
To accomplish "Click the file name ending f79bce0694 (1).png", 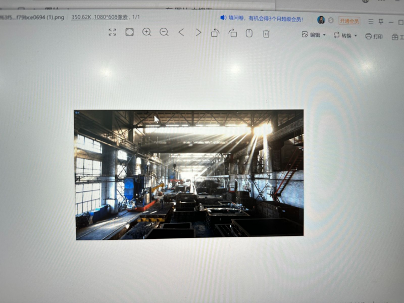I will click(x=32, y=18).
